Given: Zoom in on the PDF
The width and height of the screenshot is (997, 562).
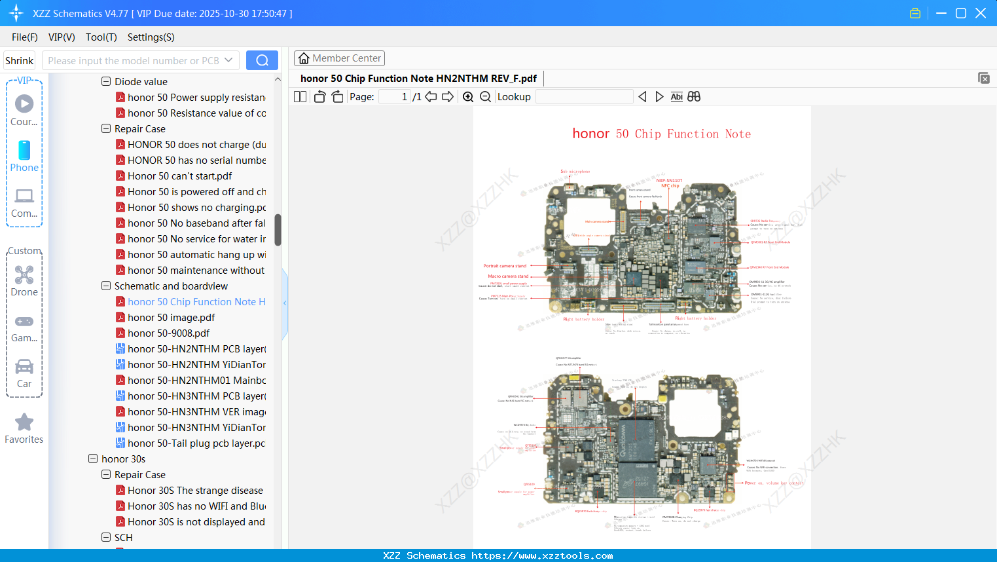Looking at the screenshot, I should [x=468, y=97].
